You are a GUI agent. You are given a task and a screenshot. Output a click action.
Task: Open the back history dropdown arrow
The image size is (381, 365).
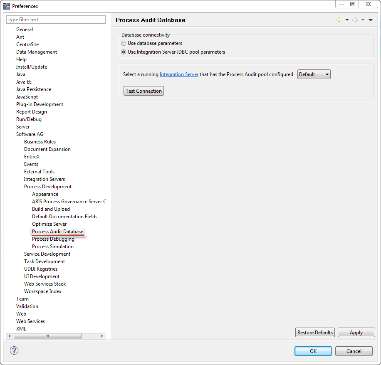coord(347,20)
